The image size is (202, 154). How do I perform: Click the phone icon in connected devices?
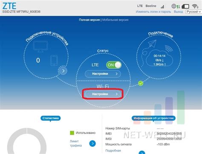pos(54,60)
